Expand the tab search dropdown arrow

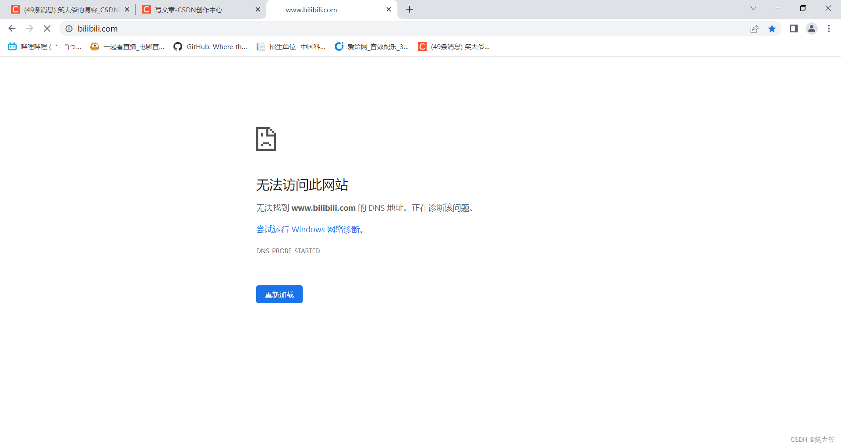coord(753,8)
